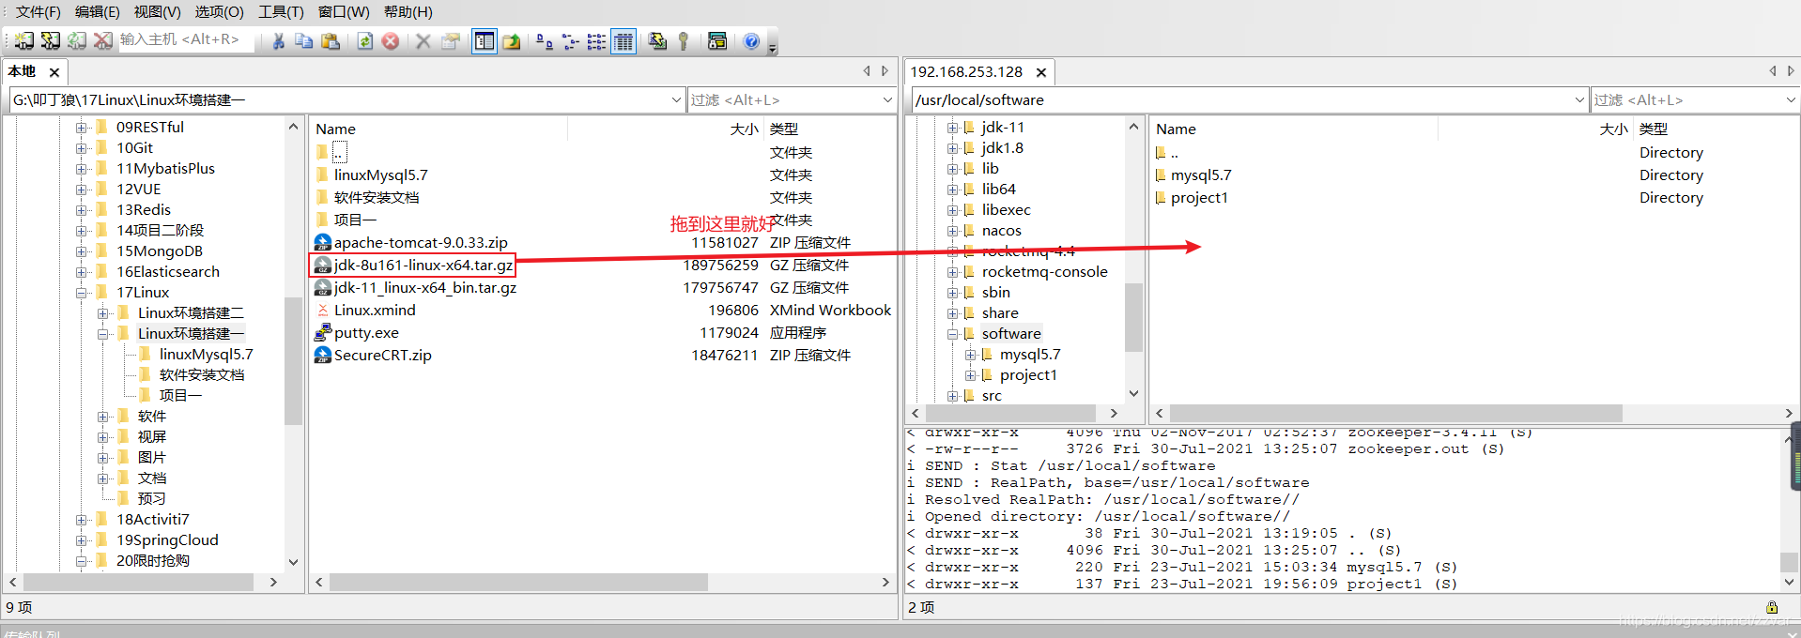Select putty.exe in the local list
The image size is (1801, 638).
coord(356,332)
